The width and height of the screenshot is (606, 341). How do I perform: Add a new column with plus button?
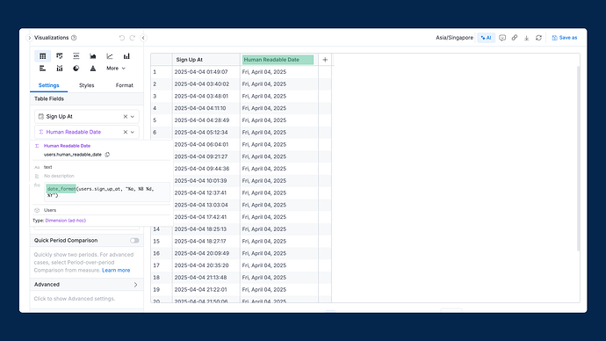click(325, 60)
